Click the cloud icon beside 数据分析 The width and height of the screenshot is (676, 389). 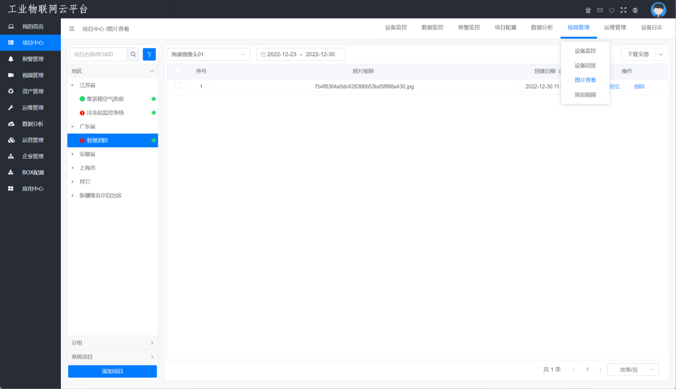point(11,124)
